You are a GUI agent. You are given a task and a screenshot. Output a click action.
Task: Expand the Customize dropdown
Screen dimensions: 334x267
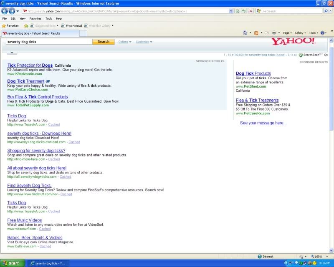click(x=144, y=42)
